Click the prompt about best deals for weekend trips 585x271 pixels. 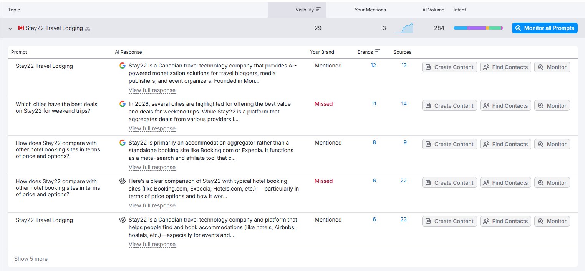pos(56,108)
